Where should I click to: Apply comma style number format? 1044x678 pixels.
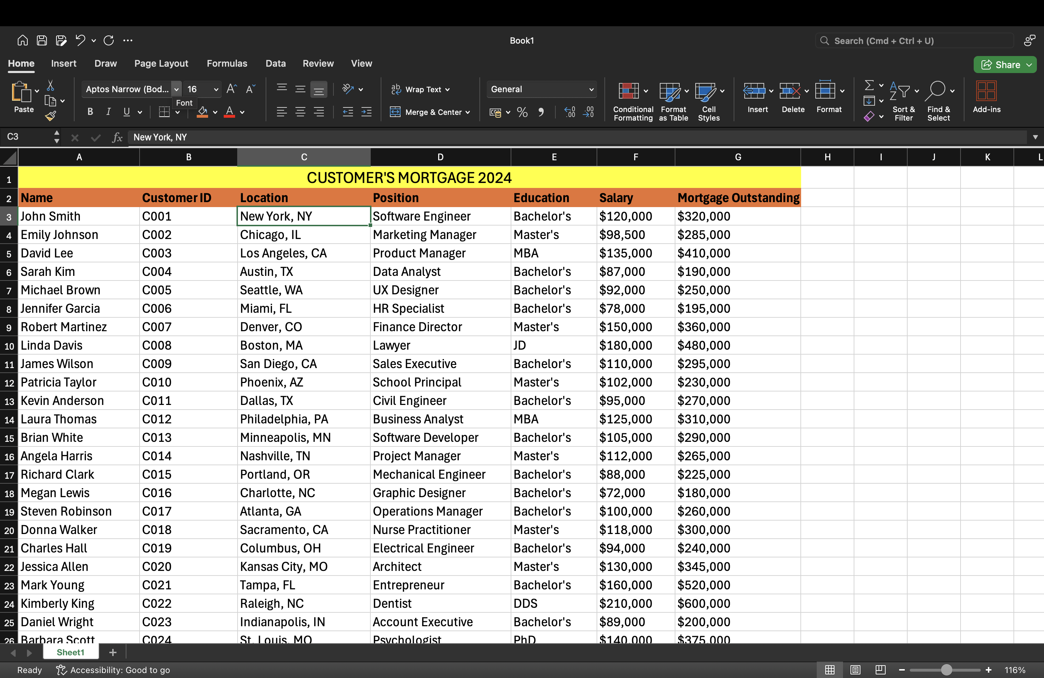[x=541, y=112]
